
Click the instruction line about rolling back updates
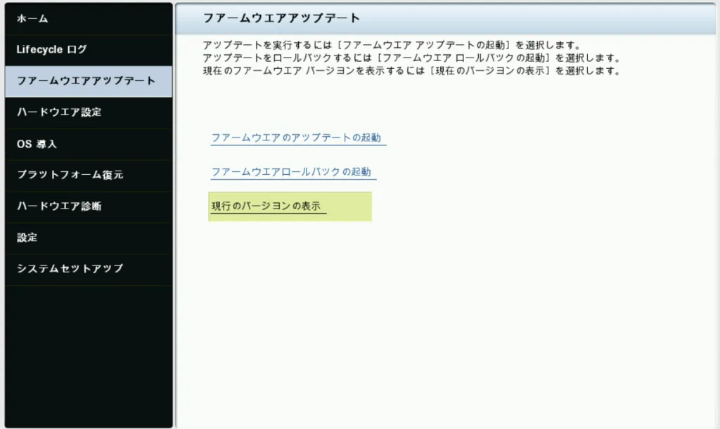pos(410,58)
